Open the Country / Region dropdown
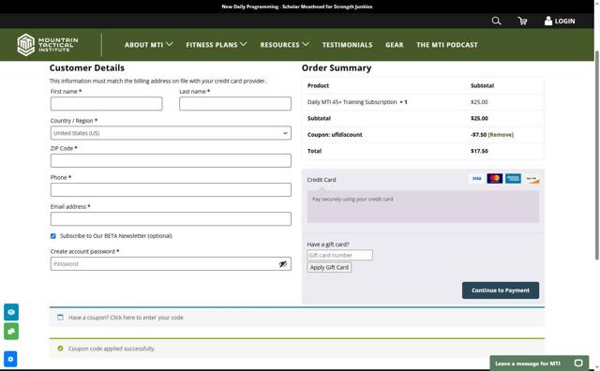 (x=171, y=133)
